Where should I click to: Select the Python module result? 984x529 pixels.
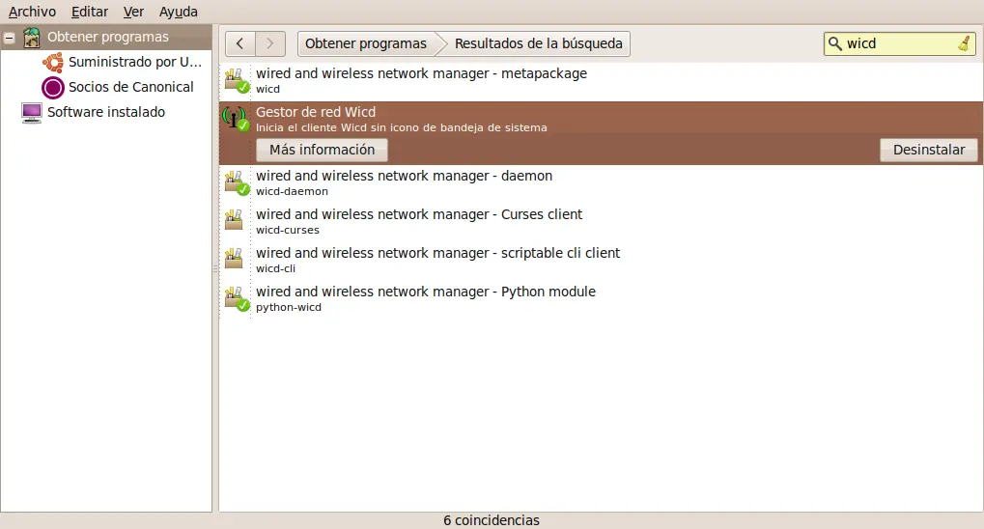[602, 298]
